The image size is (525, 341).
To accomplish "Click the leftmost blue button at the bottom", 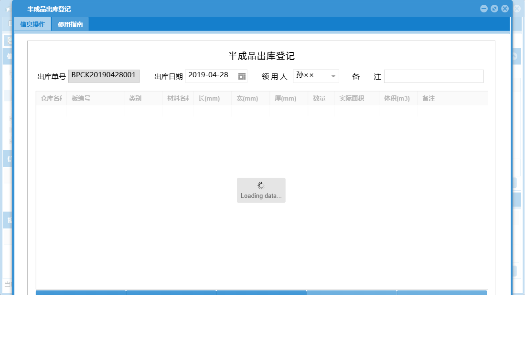I will [x=80, y=292].
